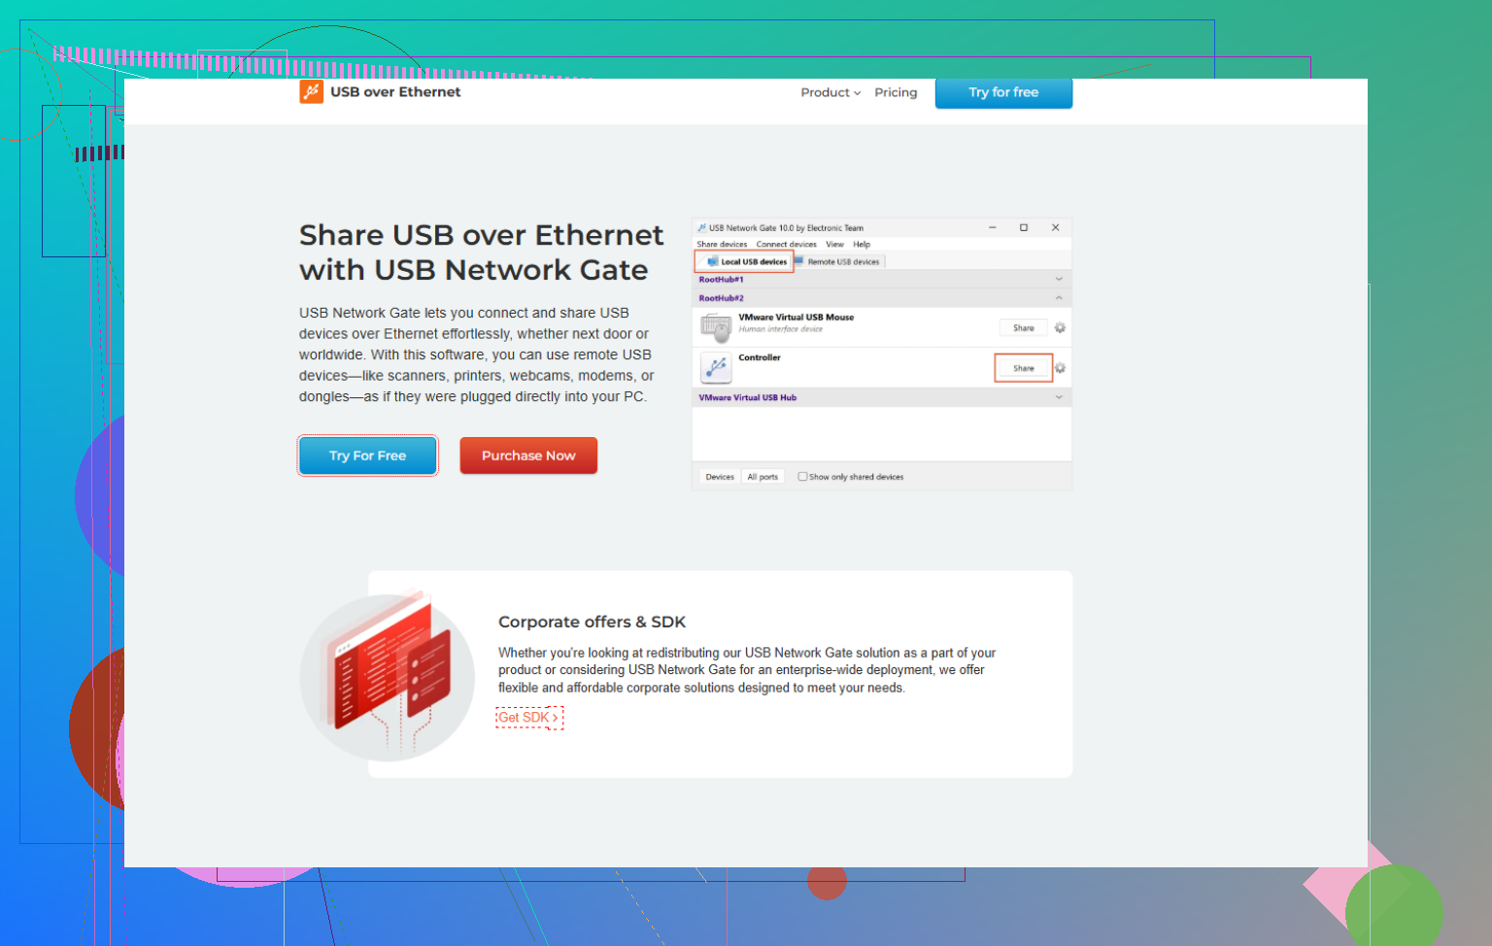
Task: Open settings gear for VMware Virtual USB Mouse
Action: coord(1060,328)
